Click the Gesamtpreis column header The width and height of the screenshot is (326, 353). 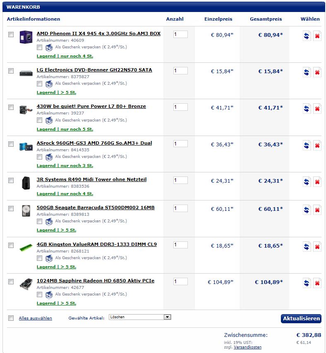point(266,19)
